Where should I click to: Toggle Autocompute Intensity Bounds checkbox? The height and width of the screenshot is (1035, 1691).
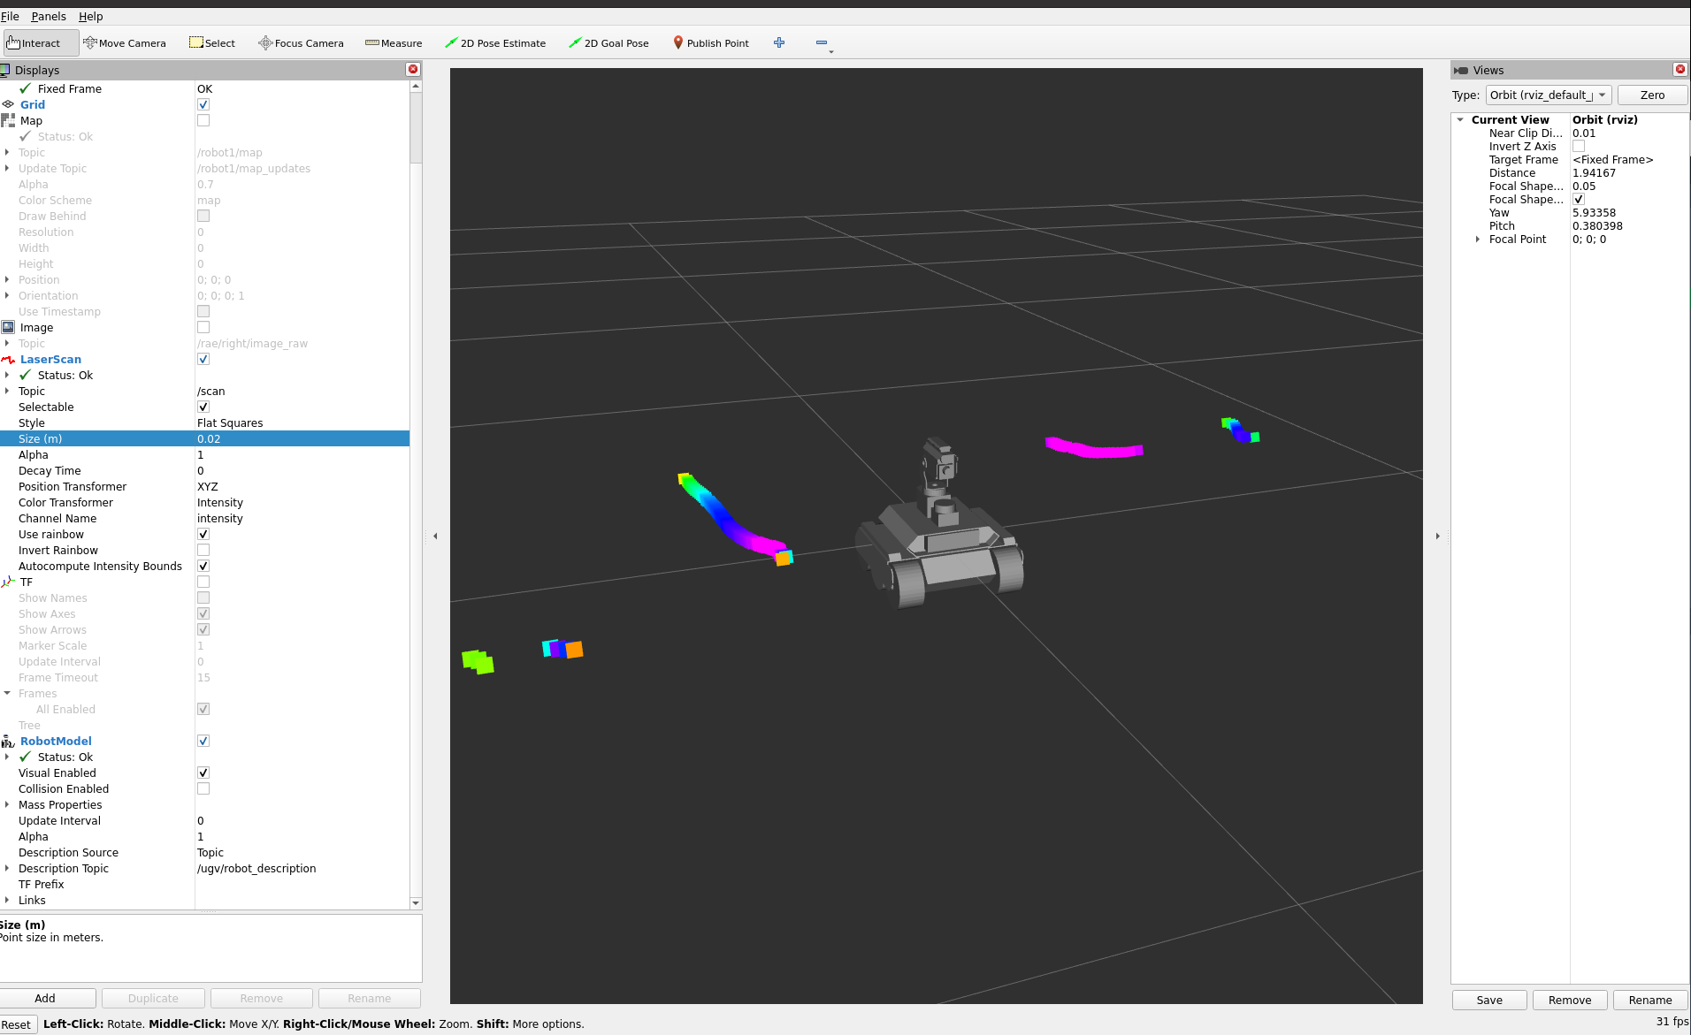tap(203, 566)
